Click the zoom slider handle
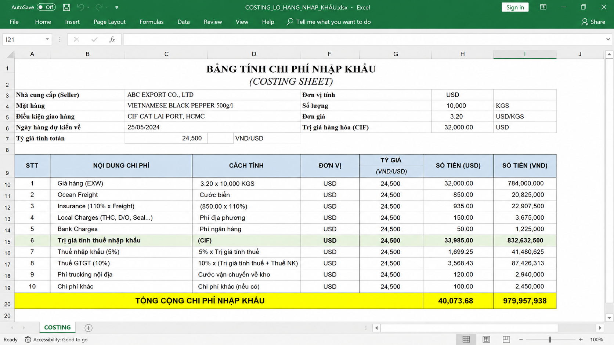 pyautogui.click(x=550, y=340)
